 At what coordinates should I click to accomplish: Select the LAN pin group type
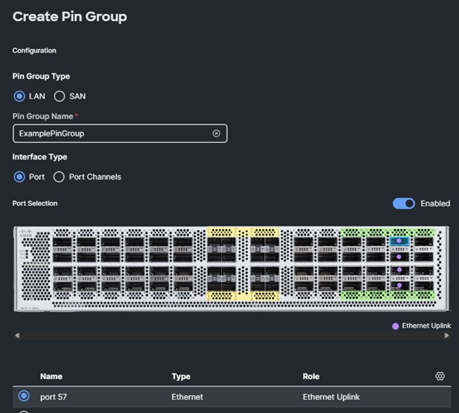(20, 96)
